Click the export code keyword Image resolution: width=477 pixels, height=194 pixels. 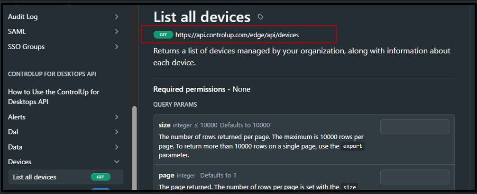pos(353,146)
